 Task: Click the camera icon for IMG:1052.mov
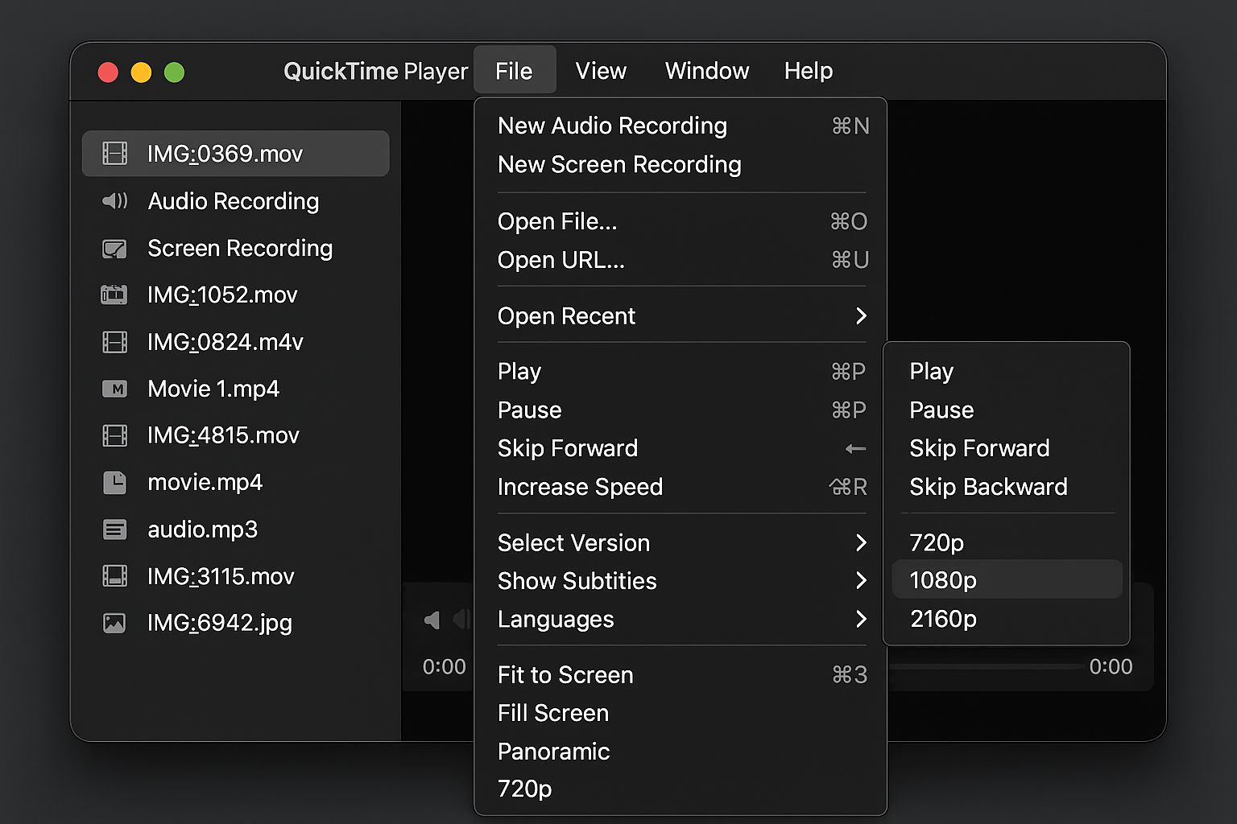pyautogui.click(x=115, y=295)
